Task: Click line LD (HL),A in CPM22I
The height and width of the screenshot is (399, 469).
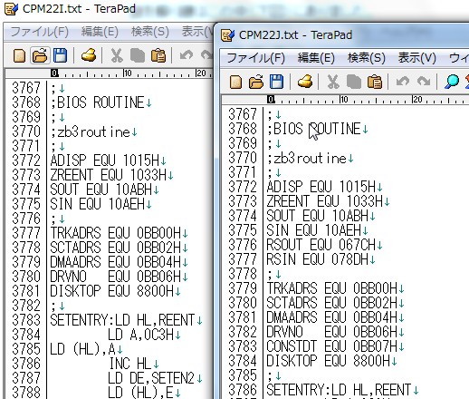Action: point(83,349)
